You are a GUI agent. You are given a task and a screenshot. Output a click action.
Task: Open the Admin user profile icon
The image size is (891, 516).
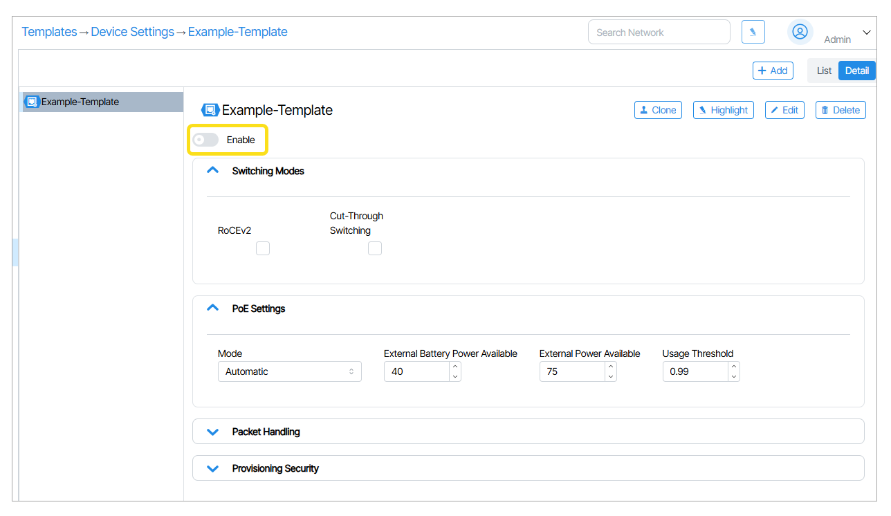[800, 32]
